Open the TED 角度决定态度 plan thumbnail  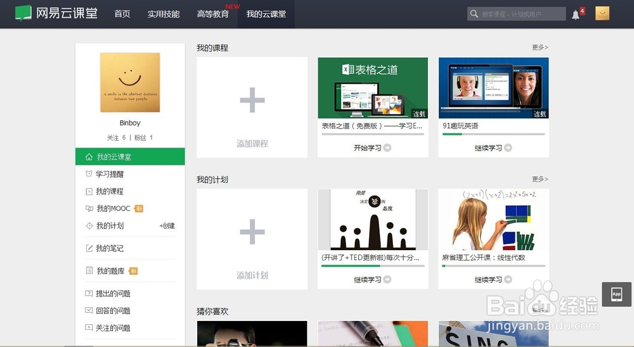373,219
